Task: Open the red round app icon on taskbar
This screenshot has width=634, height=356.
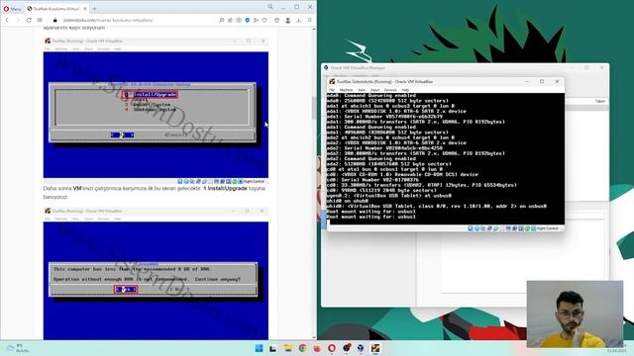Action: point(317,348)
